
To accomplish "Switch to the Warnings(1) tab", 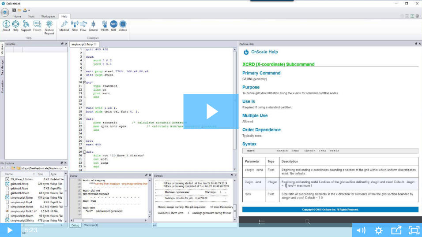I will (x=91, y=225).
